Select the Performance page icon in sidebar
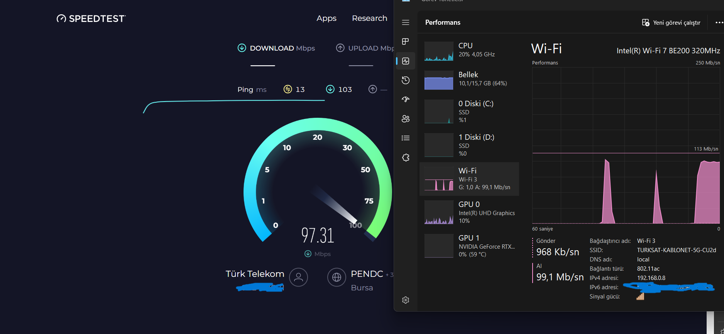The height and width of the screenshot is (334, 724). click(x=406, y=61)
